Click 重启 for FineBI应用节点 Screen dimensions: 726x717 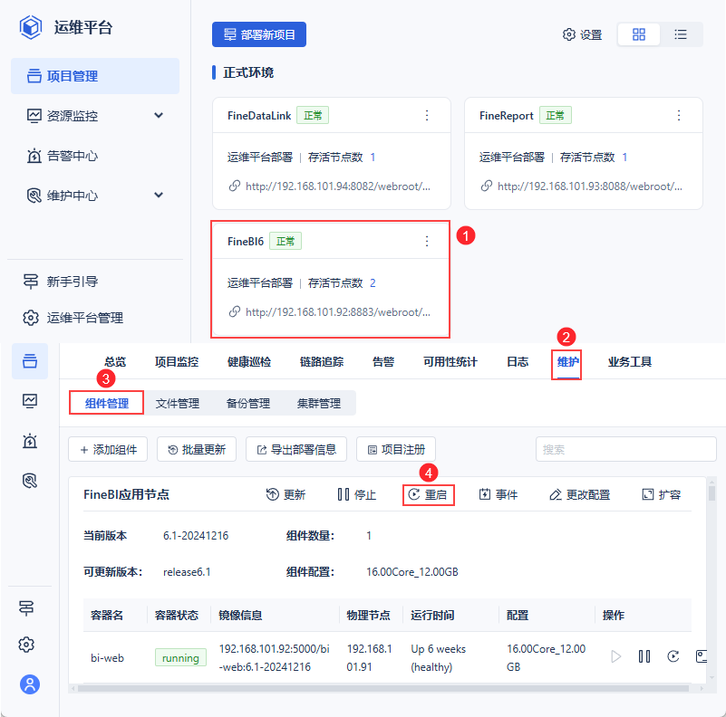click(x=428, y=494)
